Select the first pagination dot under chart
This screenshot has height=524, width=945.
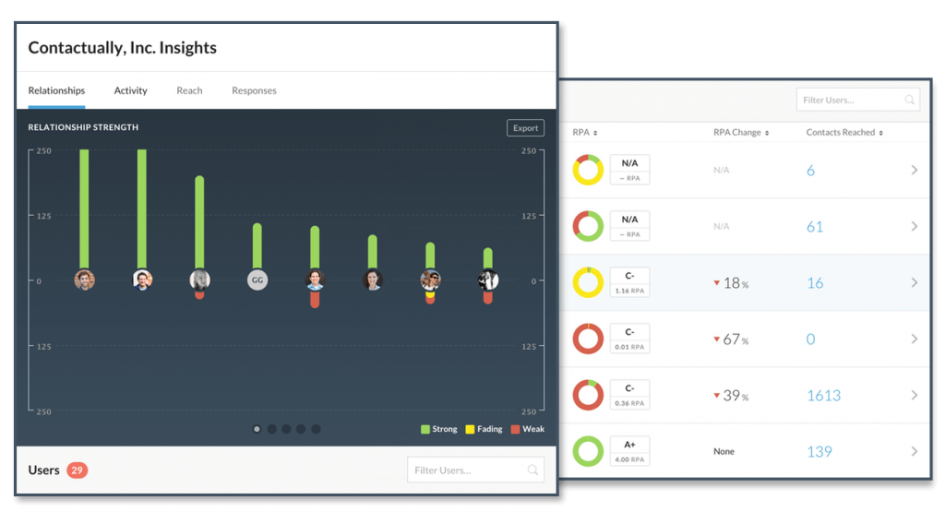pos(257,429)
